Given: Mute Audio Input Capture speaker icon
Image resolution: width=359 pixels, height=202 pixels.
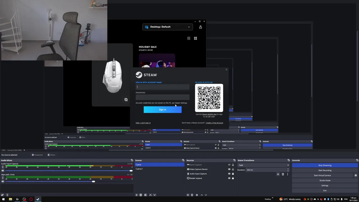Looking at the screenshot, I should coord(3,171).
